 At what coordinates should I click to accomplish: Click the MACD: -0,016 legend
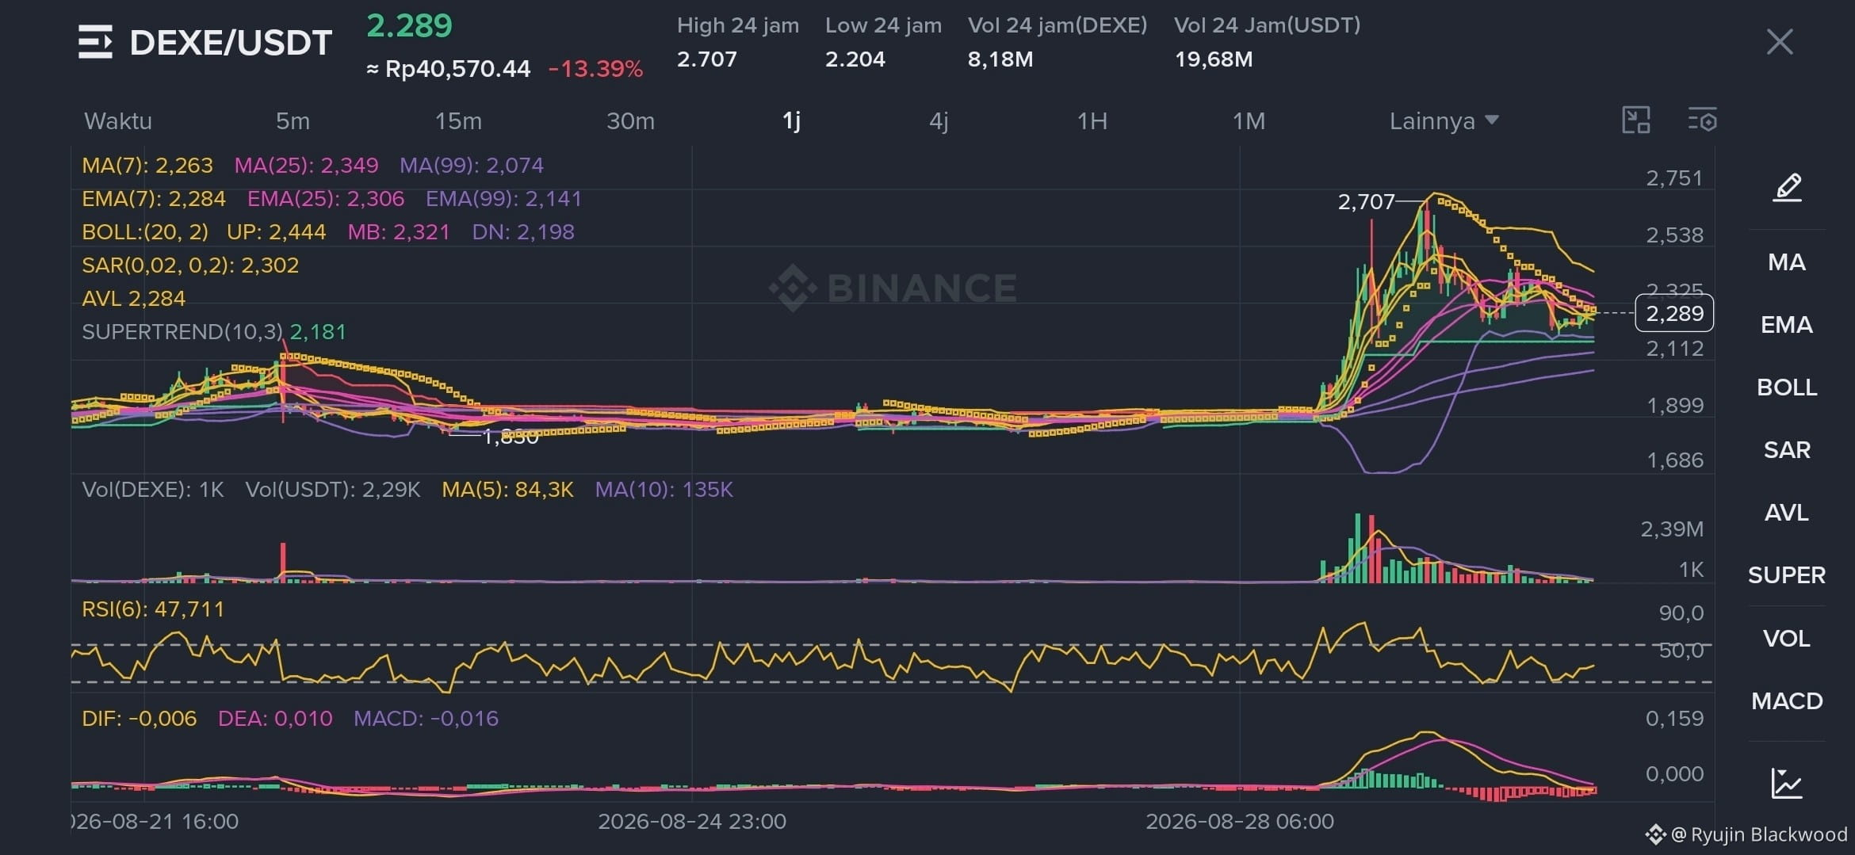(426, 718)
